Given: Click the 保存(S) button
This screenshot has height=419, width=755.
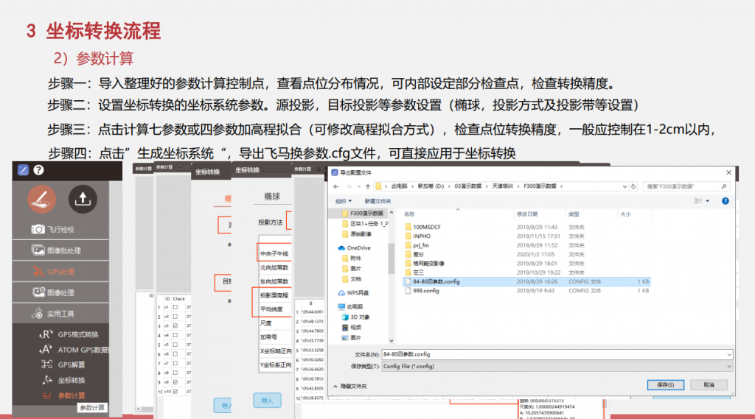Looking at the screenshot, I should click(666, 385).
